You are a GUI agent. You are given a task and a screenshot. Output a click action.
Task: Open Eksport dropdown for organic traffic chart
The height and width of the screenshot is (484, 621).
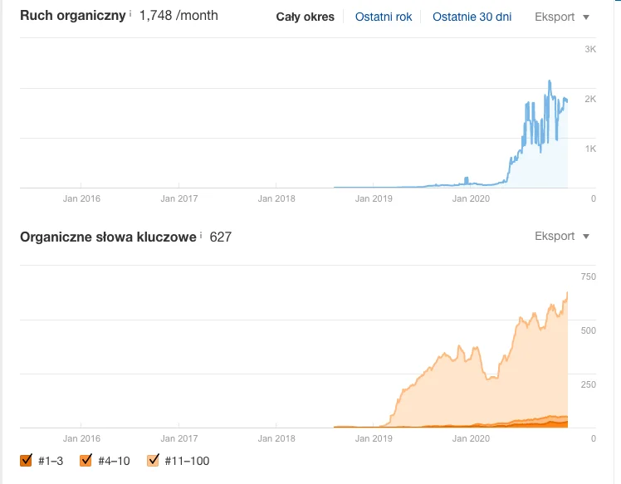pos(562,17)
